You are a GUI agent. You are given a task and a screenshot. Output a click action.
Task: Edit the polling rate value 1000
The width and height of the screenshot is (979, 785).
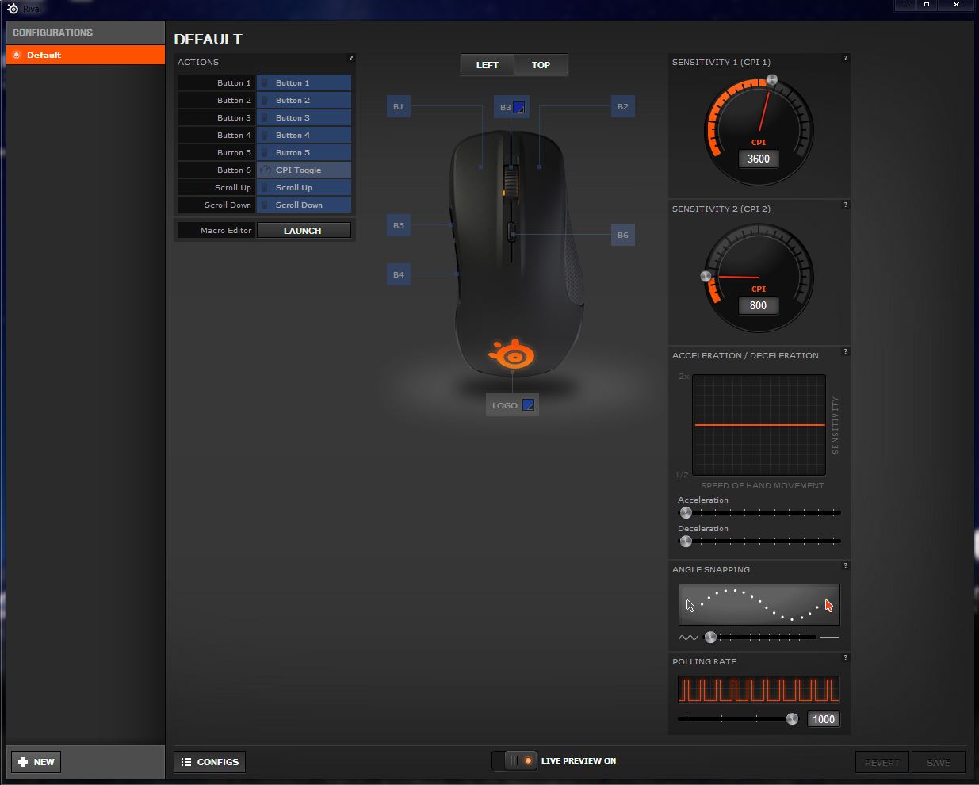click(x=824, y=719)
